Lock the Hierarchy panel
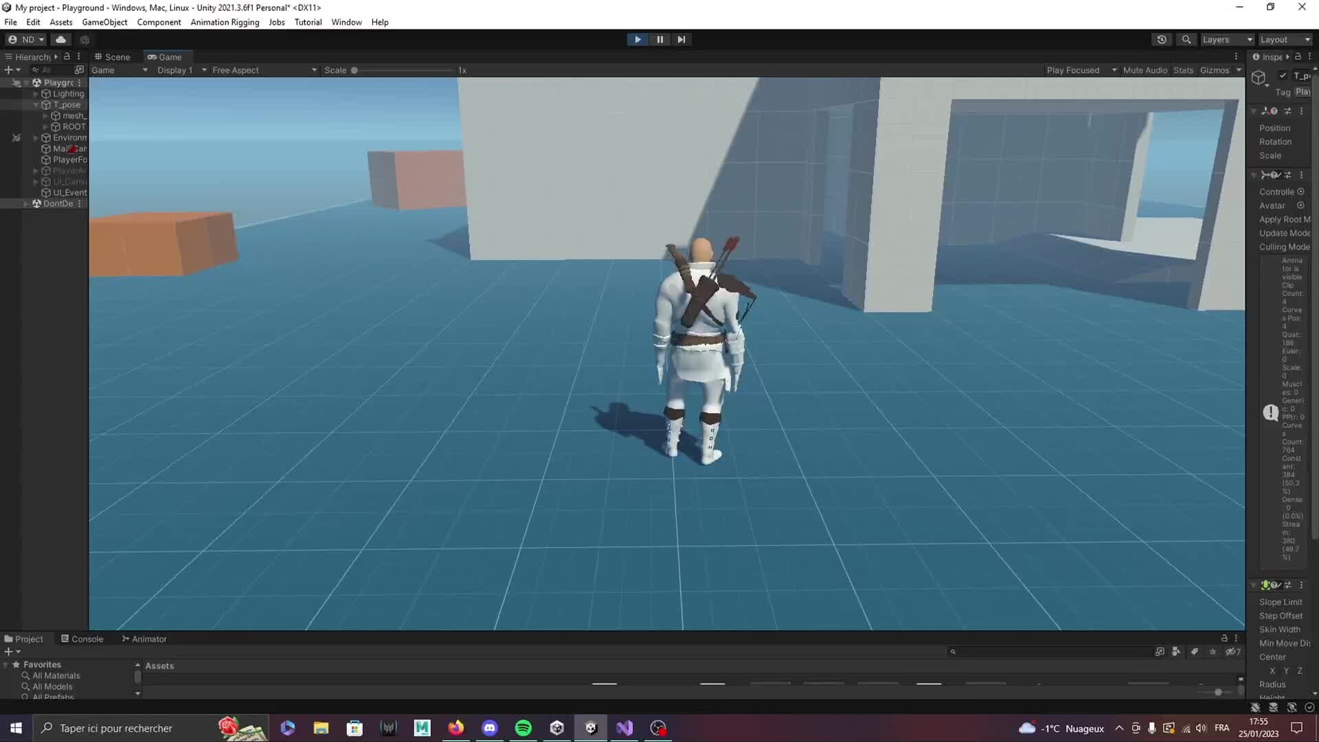This screenshot has width=1319, height=742. [67, 56]
